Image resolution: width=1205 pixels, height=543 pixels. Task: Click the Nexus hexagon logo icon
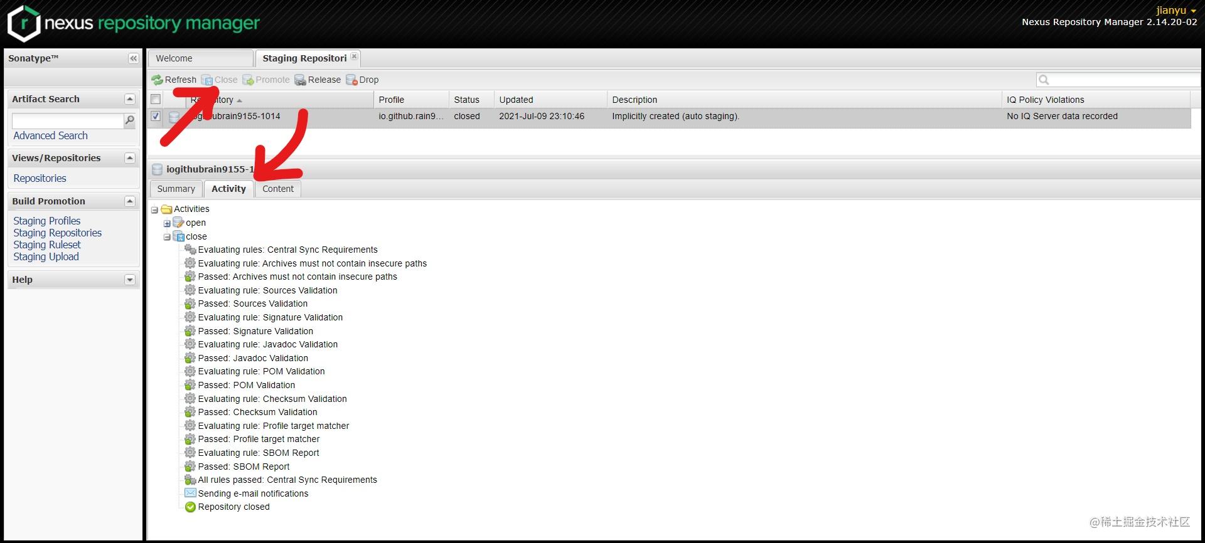coord(24,23)
